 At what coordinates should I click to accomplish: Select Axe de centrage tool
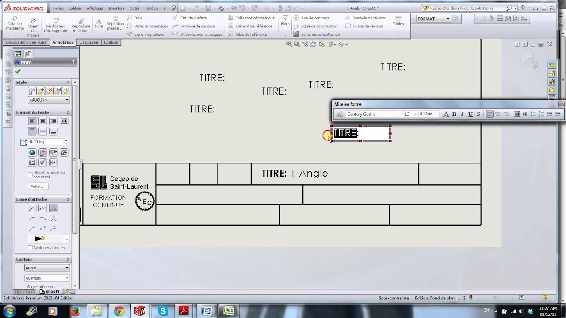point(311,18)
